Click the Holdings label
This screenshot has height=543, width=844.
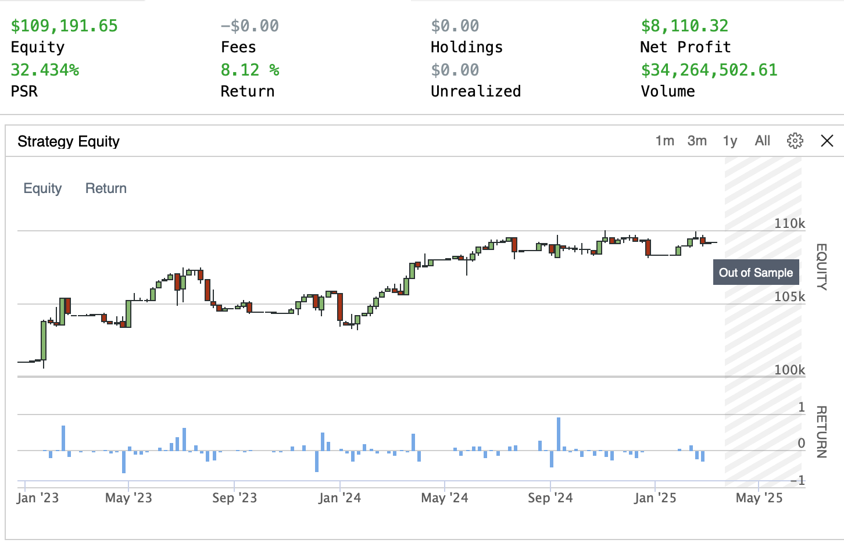(x=467, y=47)
